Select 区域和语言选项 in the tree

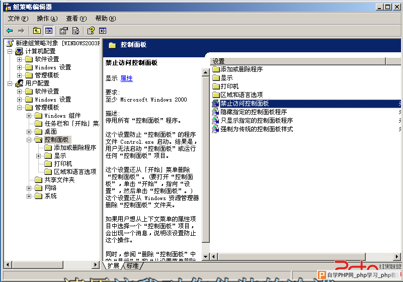click(x=75, y=172)
